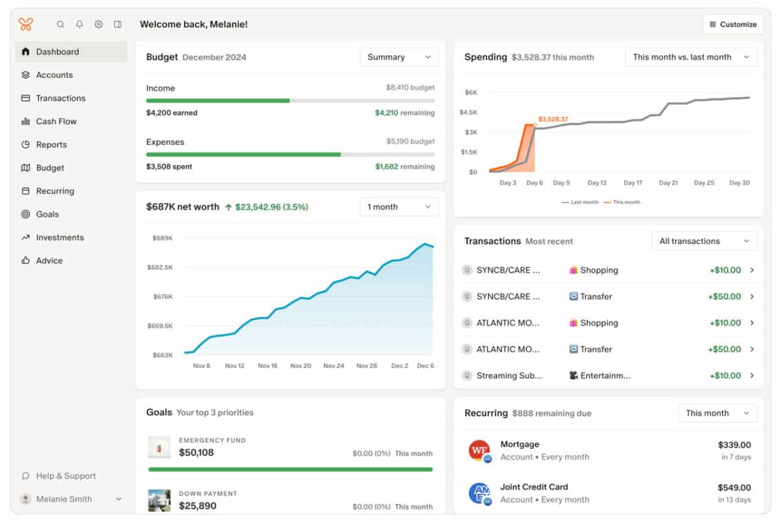The image size is (780, 523).
Task: Click the Wells Fargo Mortgage logo
Action: [479, 450]
